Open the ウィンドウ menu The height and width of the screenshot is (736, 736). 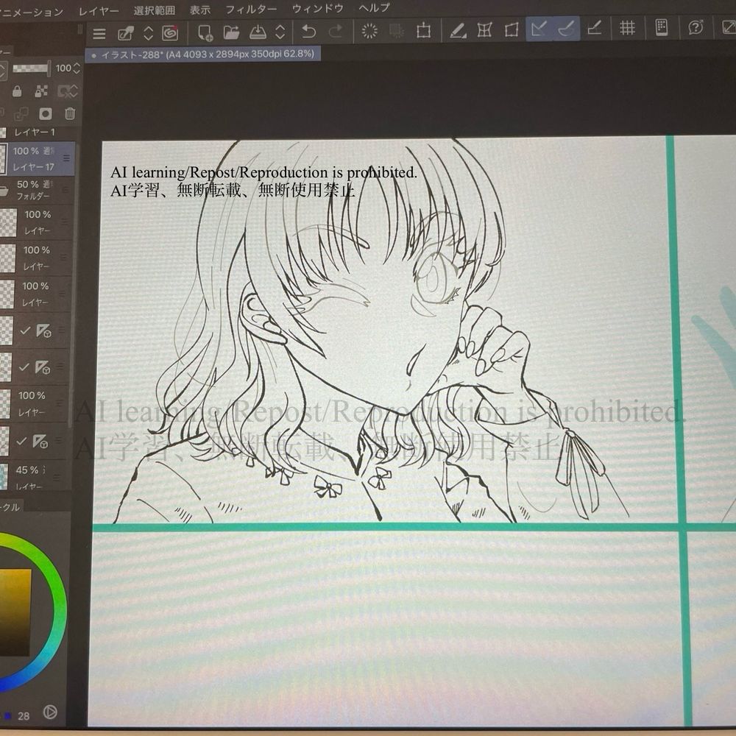point(318,8)
